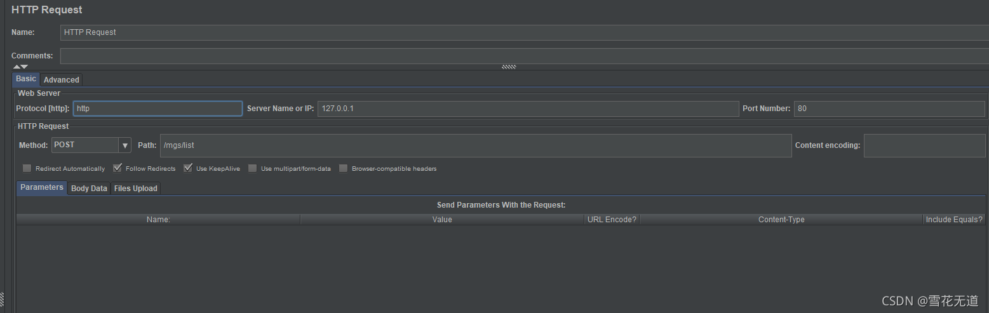989x313 pixels.
Task: Click the Include Equals? column header
Action: click(x=954, y=220)
